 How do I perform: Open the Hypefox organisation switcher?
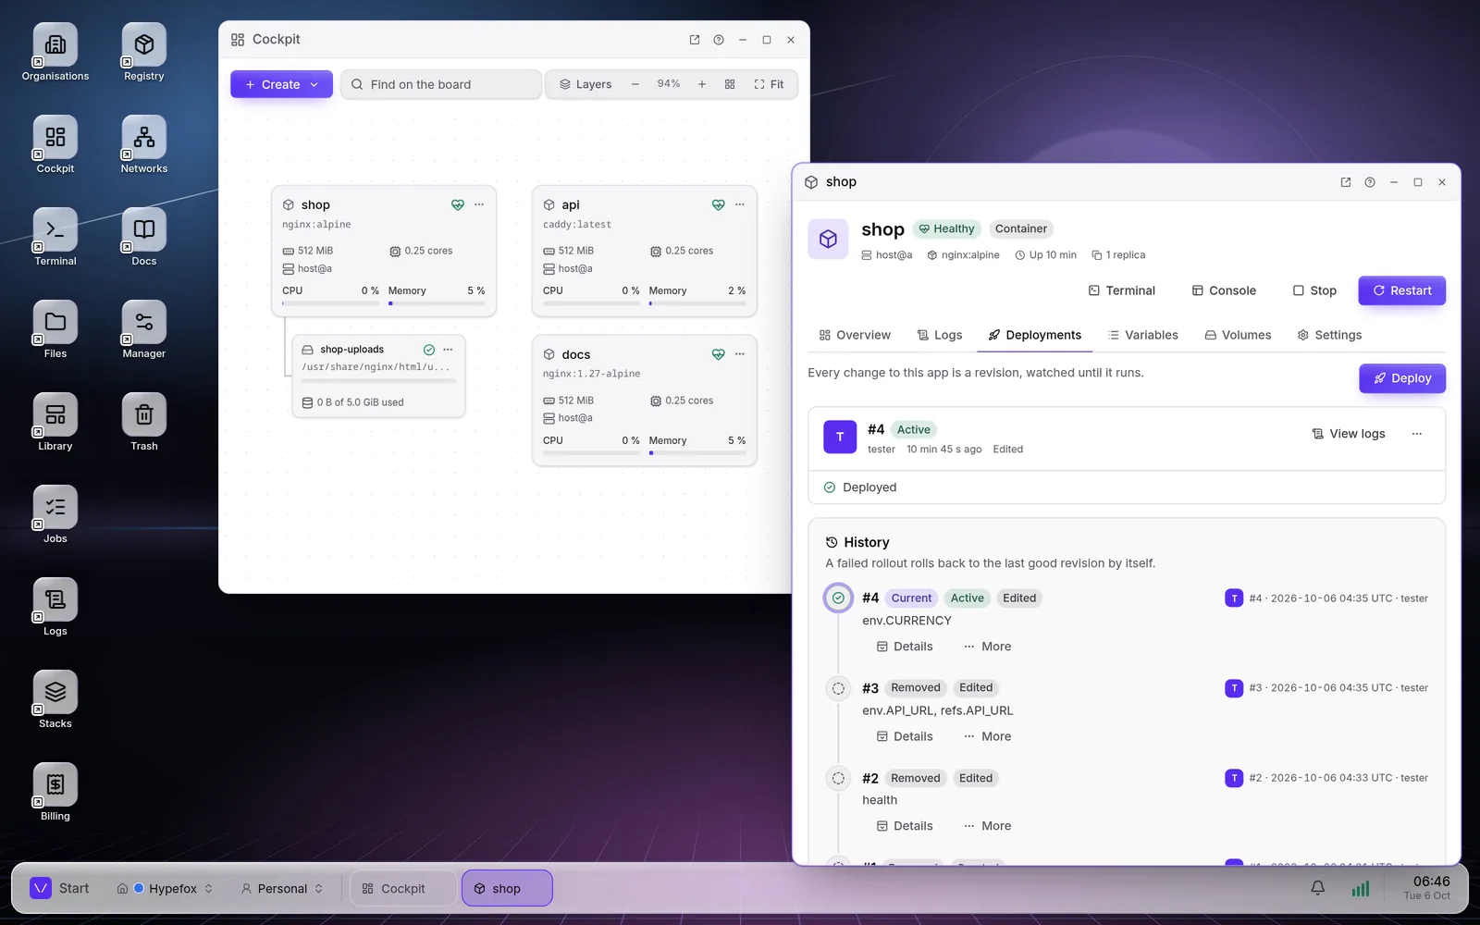tap(166, 888)
